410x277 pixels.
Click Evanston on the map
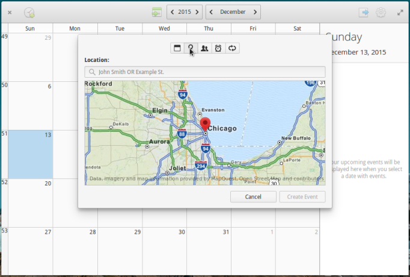click(x=213, y=110)
